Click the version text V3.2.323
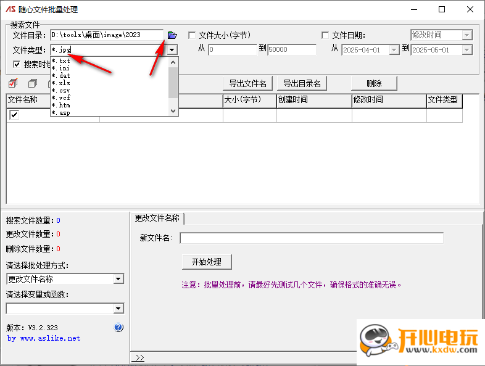The height and width of the screenshot is (366, 485). (x=43, y=328)
